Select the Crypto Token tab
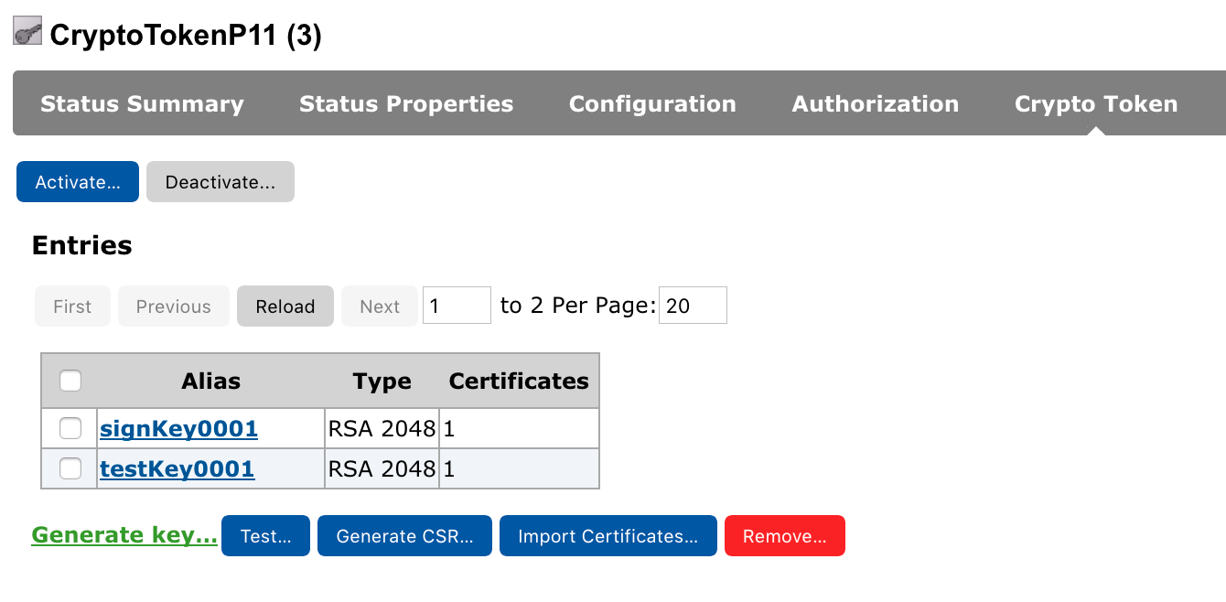Screen dimensions: 1226x602 coord(1096,104)
